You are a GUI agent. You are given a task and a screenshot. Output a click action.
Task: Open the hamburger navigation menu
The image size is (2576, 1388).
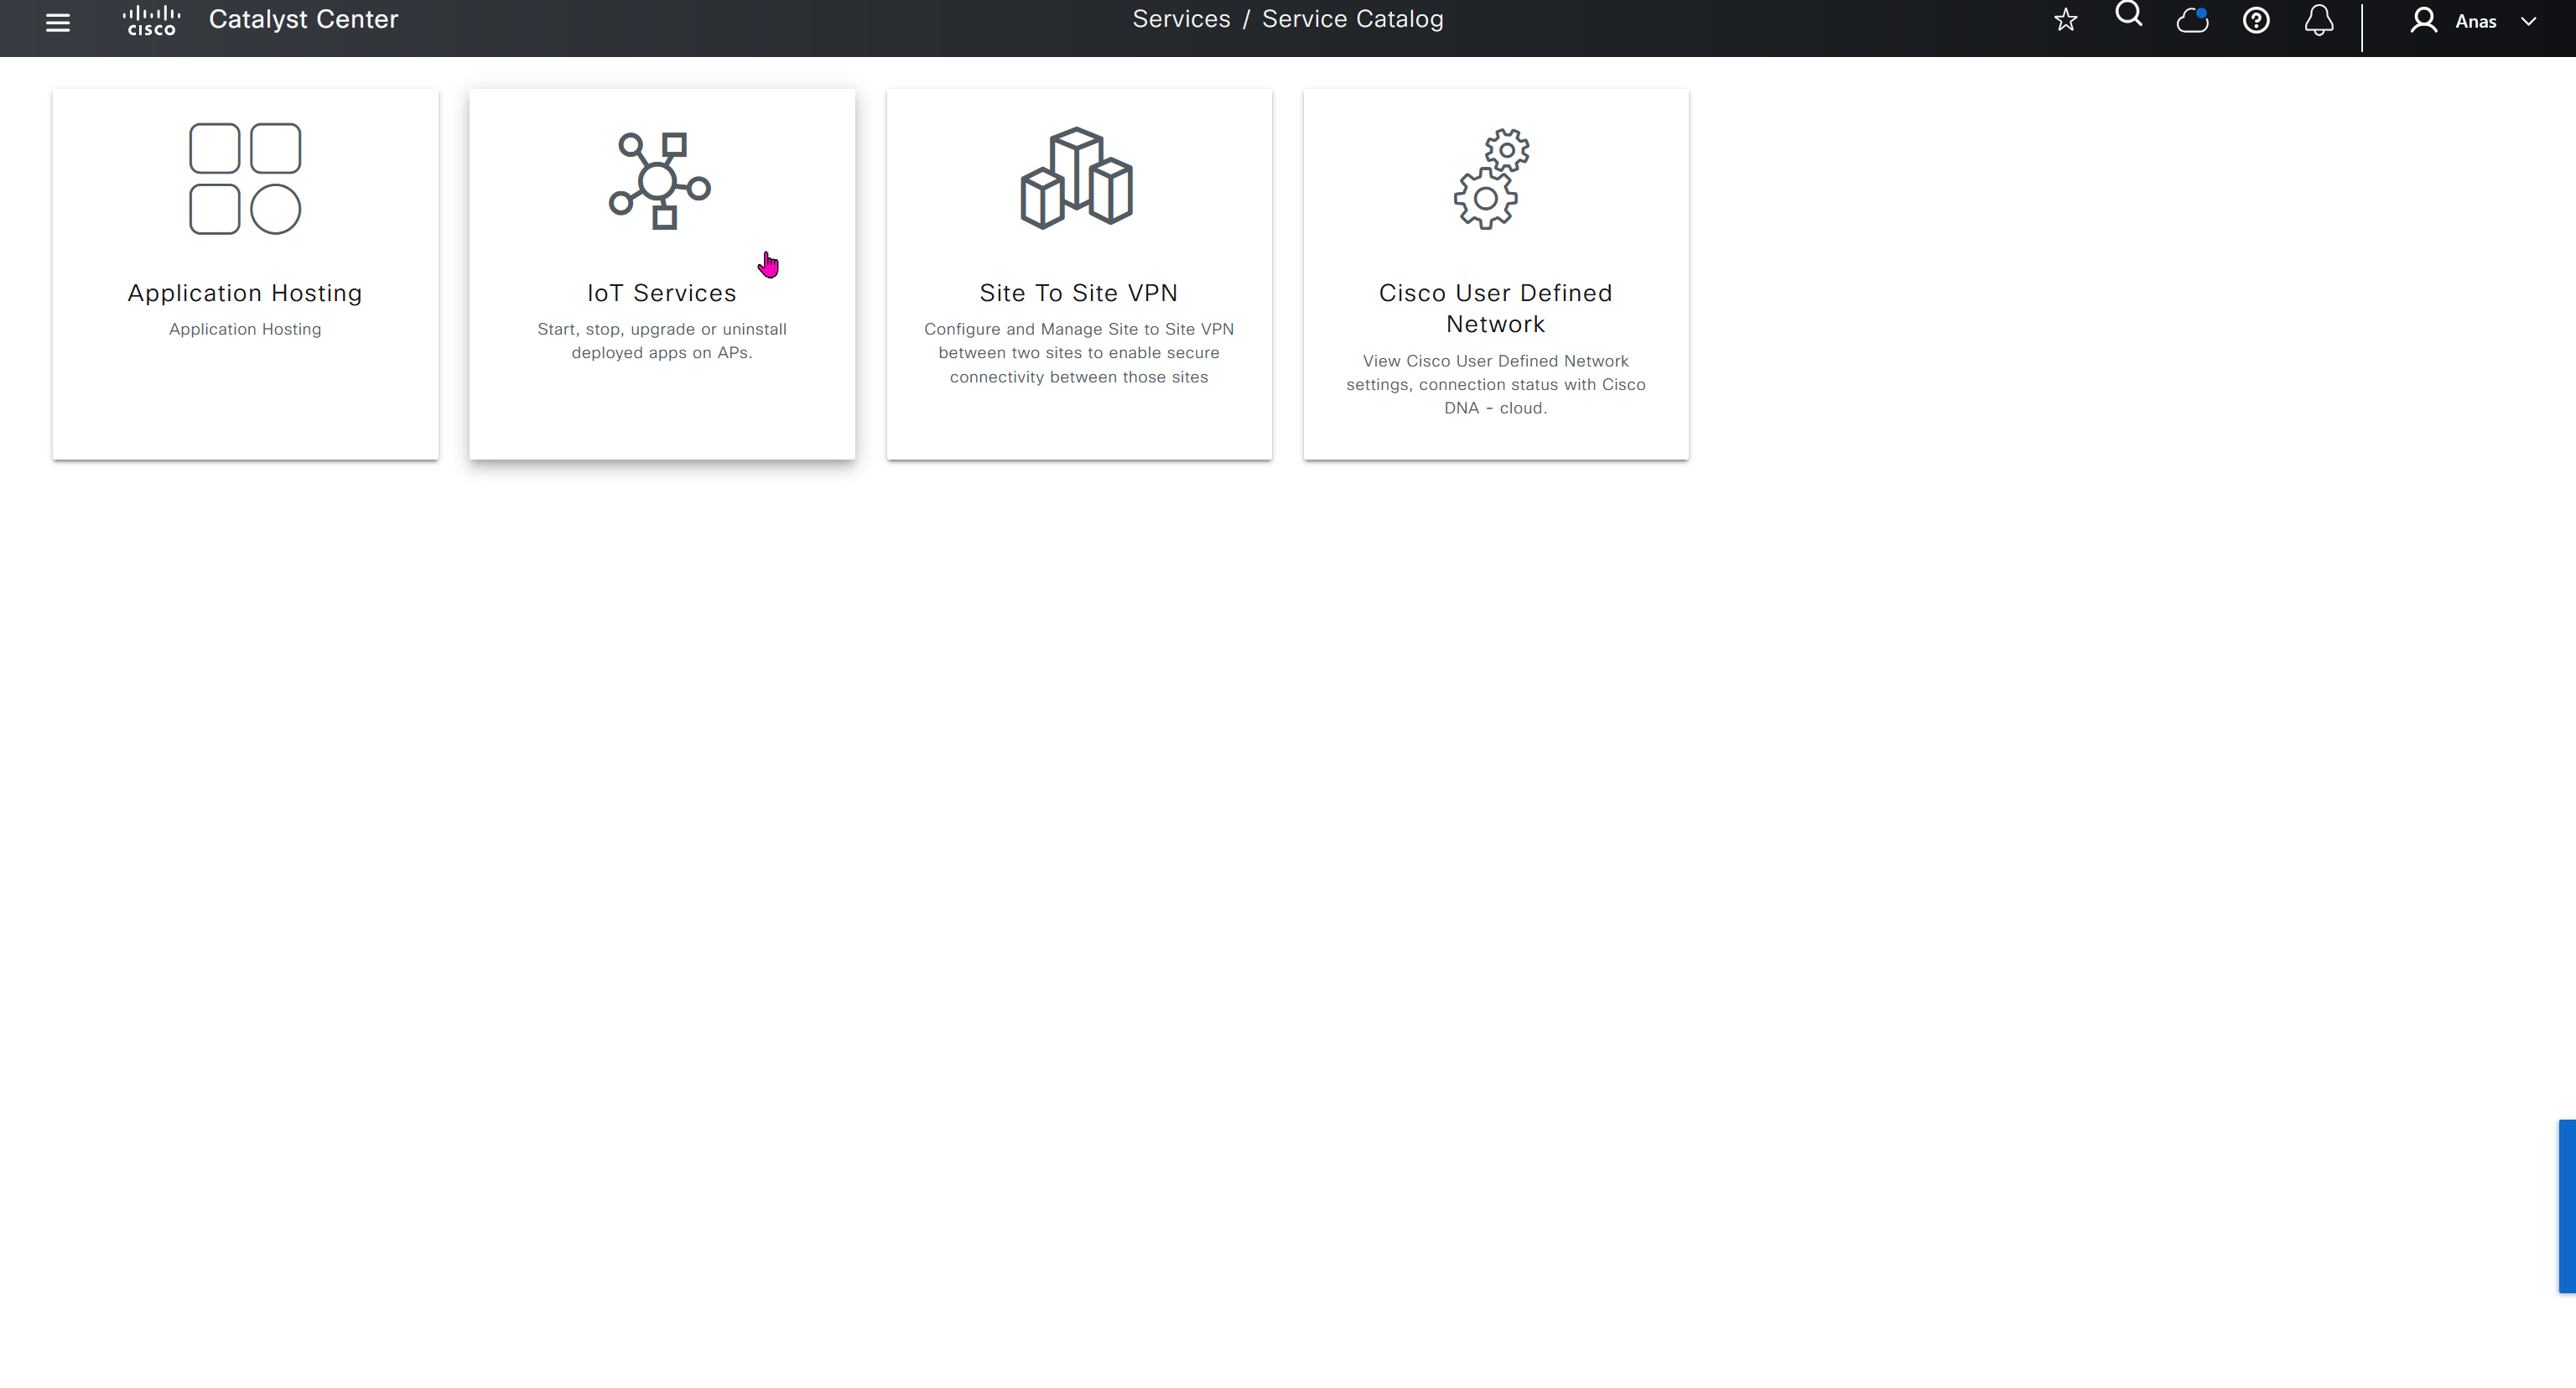(x=58, y=22)
